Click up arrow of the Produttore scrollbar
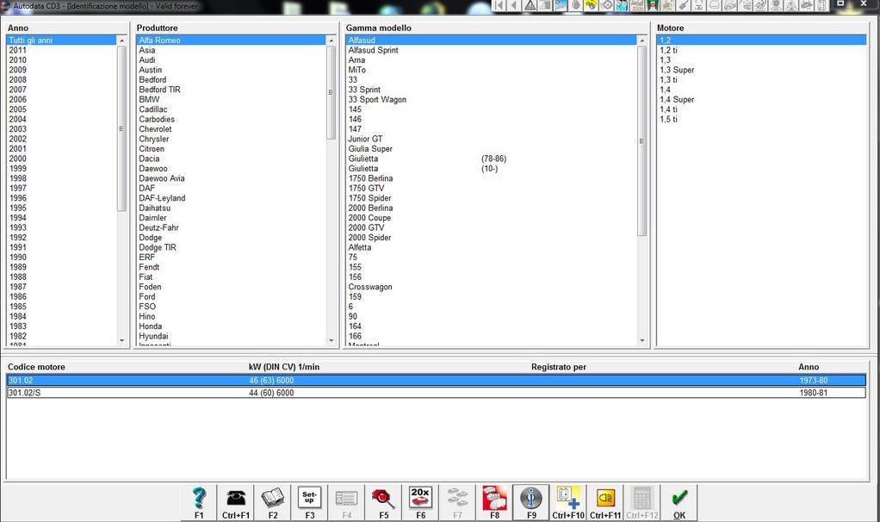Image resolution: width=880 pixels, height=522 pixels. (x=332, y=40)
